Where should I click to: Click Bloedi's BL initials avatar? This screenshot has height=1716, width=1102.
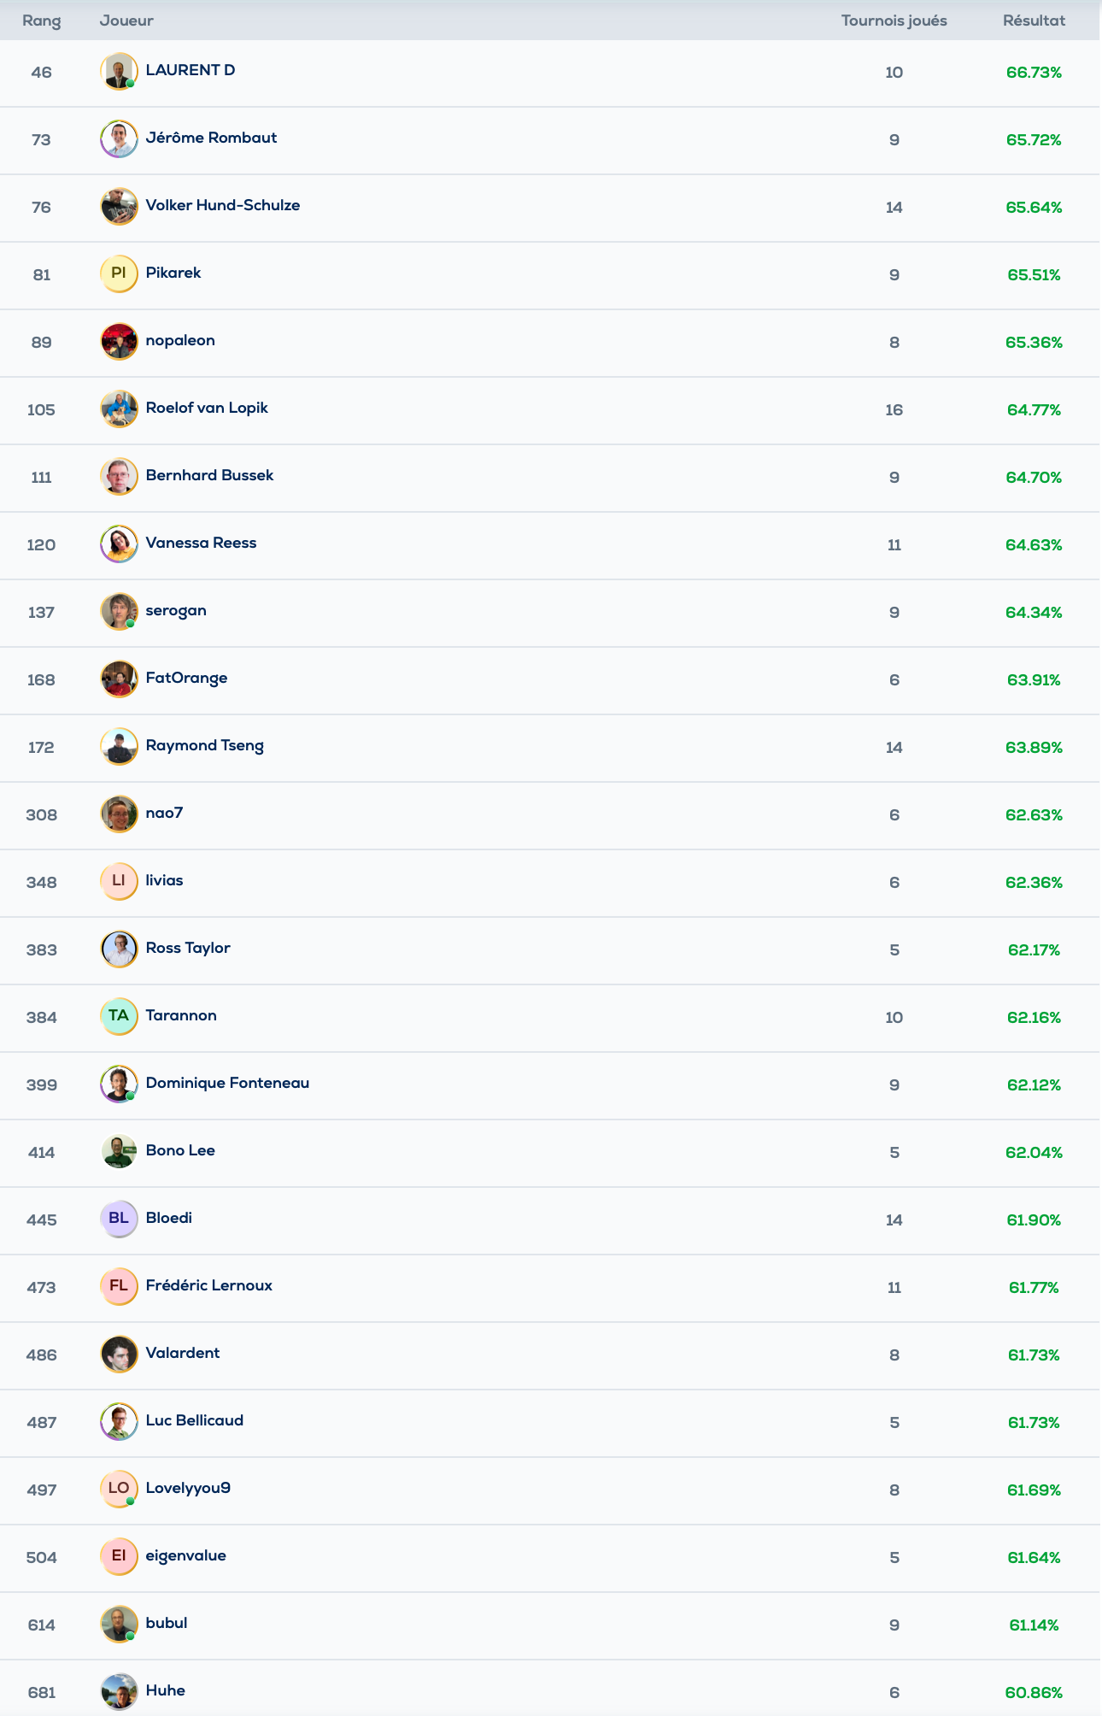tap(119, 1219)
